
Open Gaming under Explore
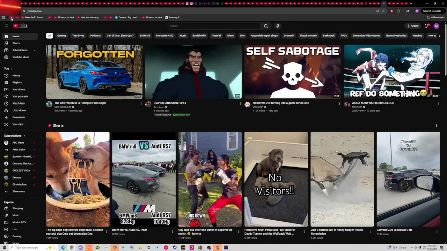coord(20,236)
